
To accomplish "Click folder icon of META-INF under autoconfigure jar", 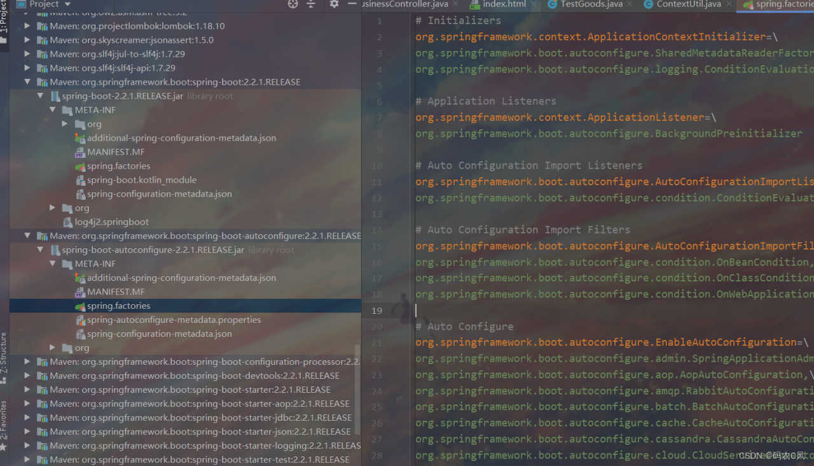I will (x=67, y=264).
